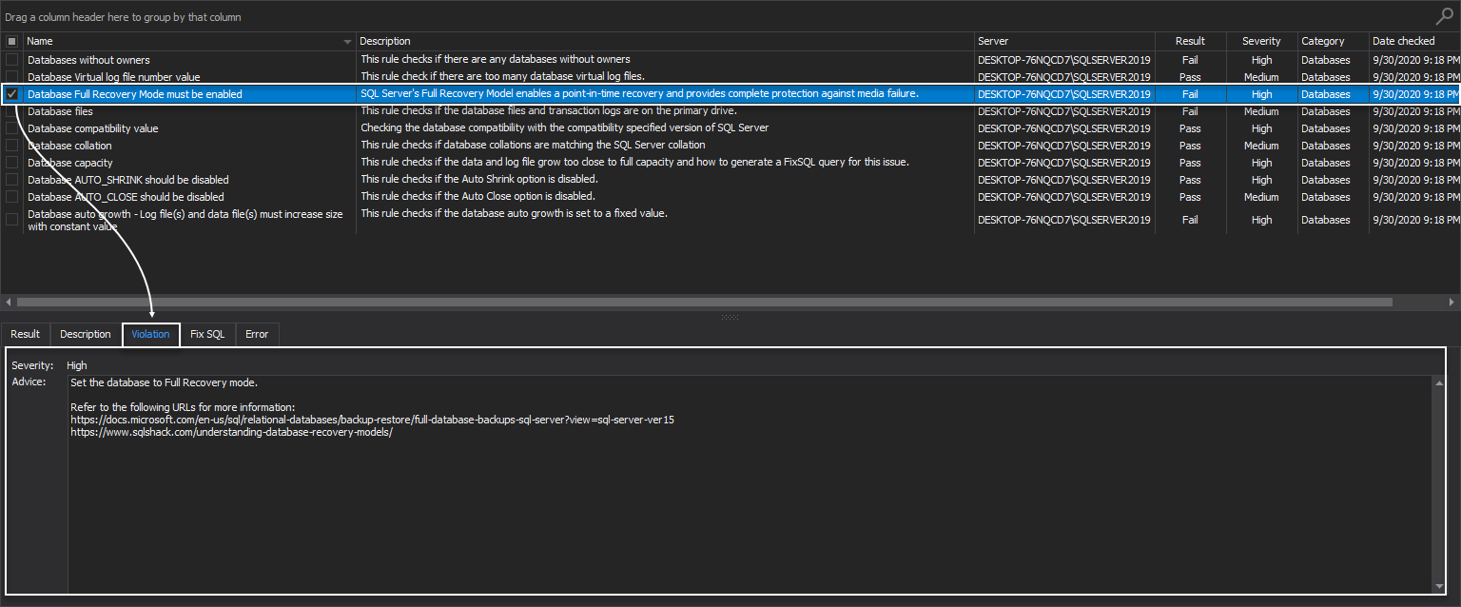The height and width of the screenshot is (607, 1461).
Task: Click the search magnifier icon
Action: [1444, 15]
